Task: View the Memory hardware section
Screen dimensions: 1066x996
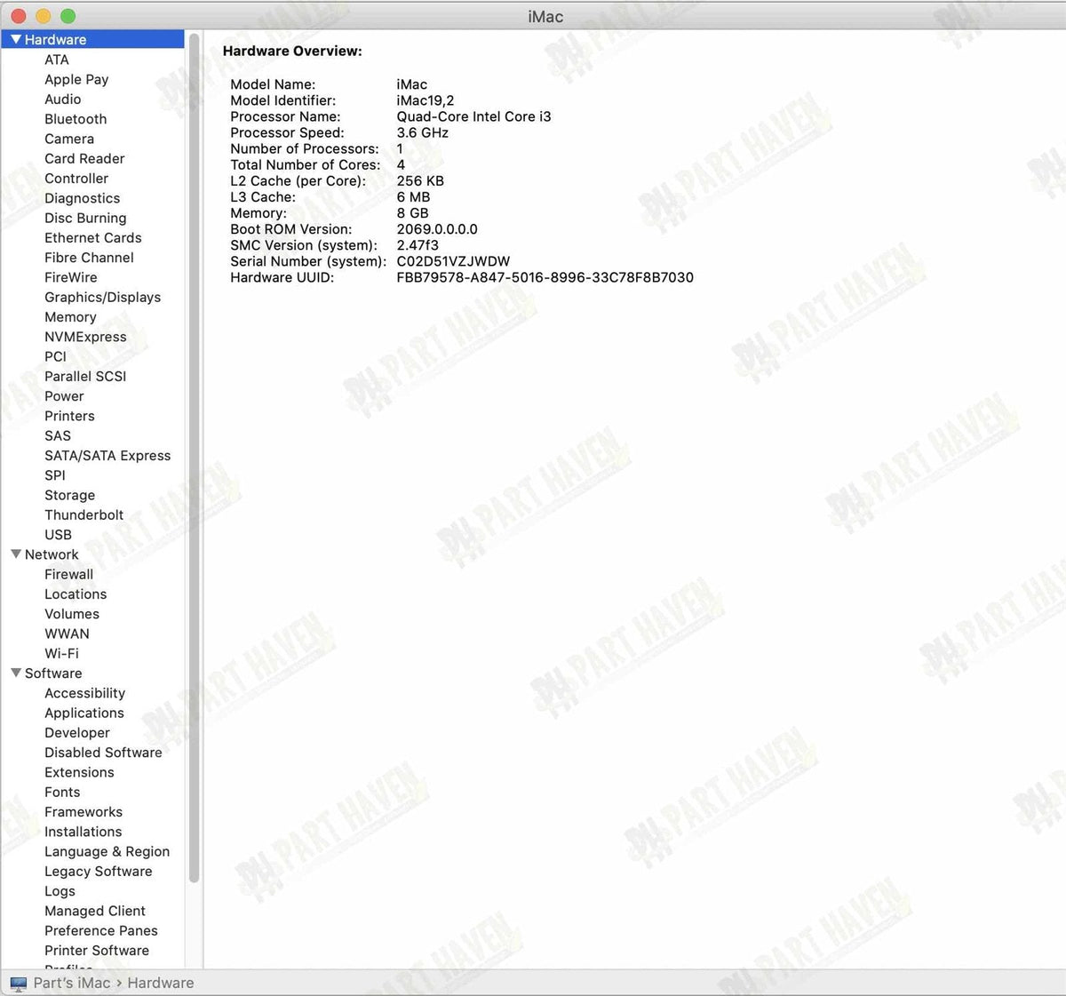Action: pos(70,316)
